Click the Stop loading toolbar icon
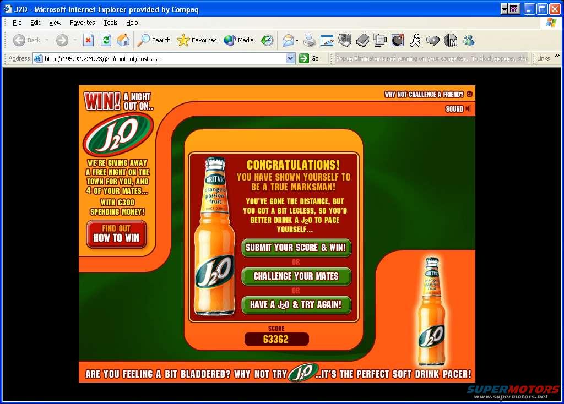The height and width of the screenshot is (404, 564). click(88, 40)
